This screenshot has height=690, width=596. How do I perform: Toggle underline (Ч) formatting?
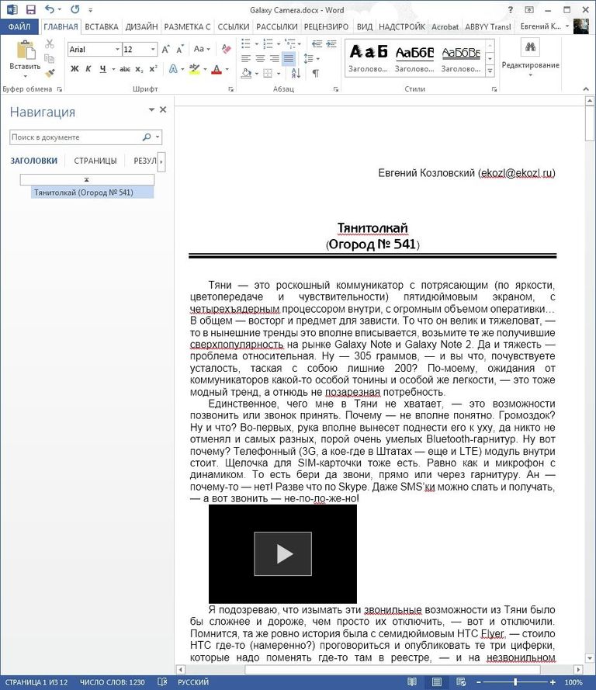coord(102,68)
